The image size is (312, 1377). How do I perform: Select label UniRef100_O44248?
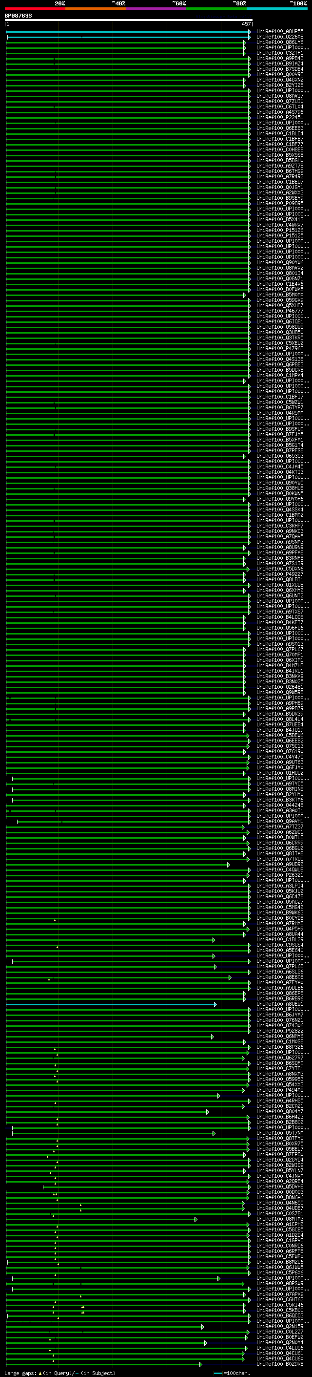tap(280, 805)
